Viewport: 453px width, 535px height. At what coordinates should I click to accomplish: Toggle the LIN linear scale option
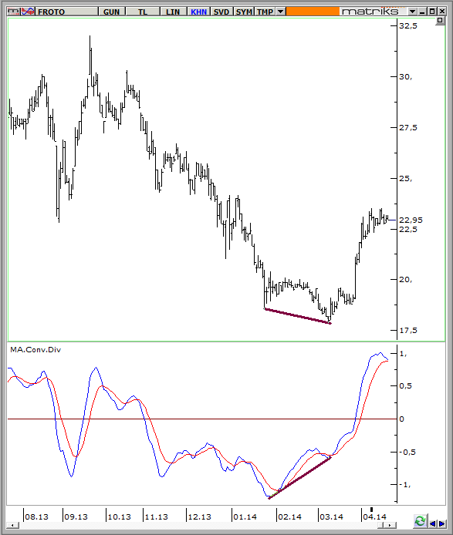pos(173,12)
